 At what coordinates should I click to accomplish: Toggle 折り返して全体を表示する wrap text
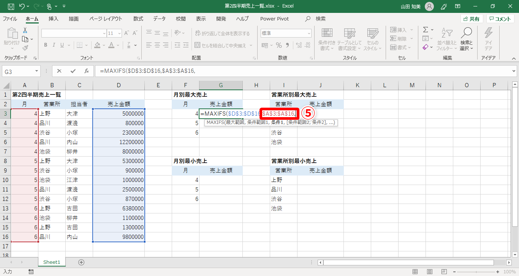[223, 33]
